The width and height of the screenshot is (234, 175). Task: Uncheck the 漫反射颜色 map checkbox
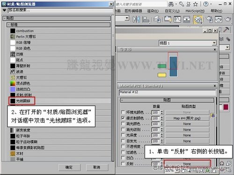tap(123, 118)
